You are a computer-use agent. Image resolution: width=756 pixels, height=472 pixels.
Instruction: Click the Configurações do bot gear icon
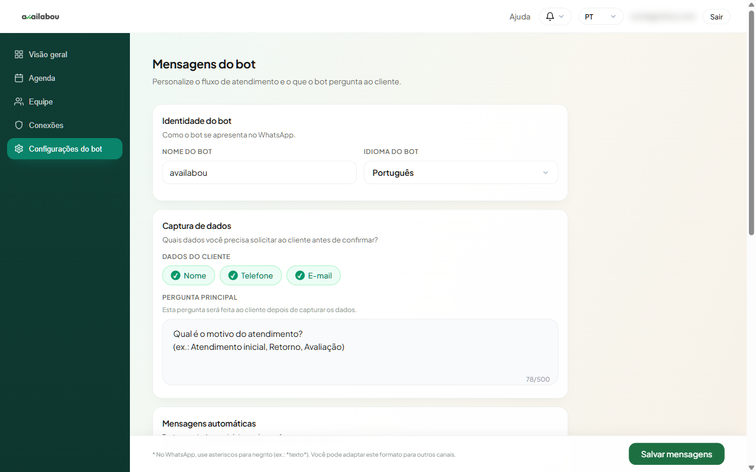coord(19,149)
